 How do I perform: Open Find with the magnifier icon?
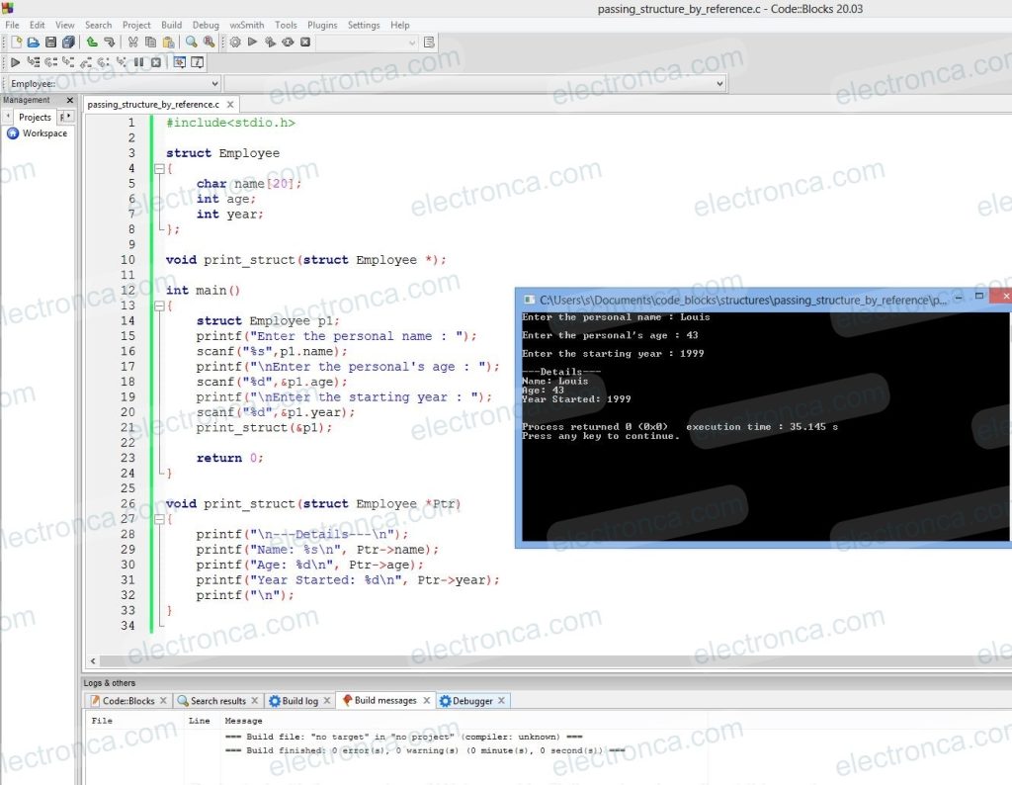click(x=191, y=42)
